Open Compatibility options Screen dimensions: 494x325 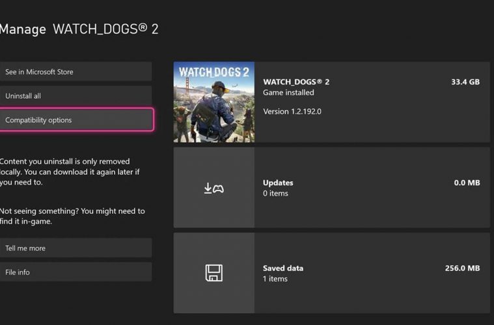point(76,120)
